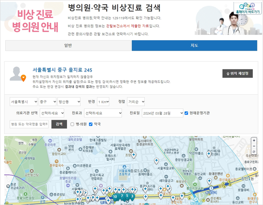This screenshot has width=263, height=205.
Task: Select the pharmacy marker above 서울복음교회
Action: 157,161
